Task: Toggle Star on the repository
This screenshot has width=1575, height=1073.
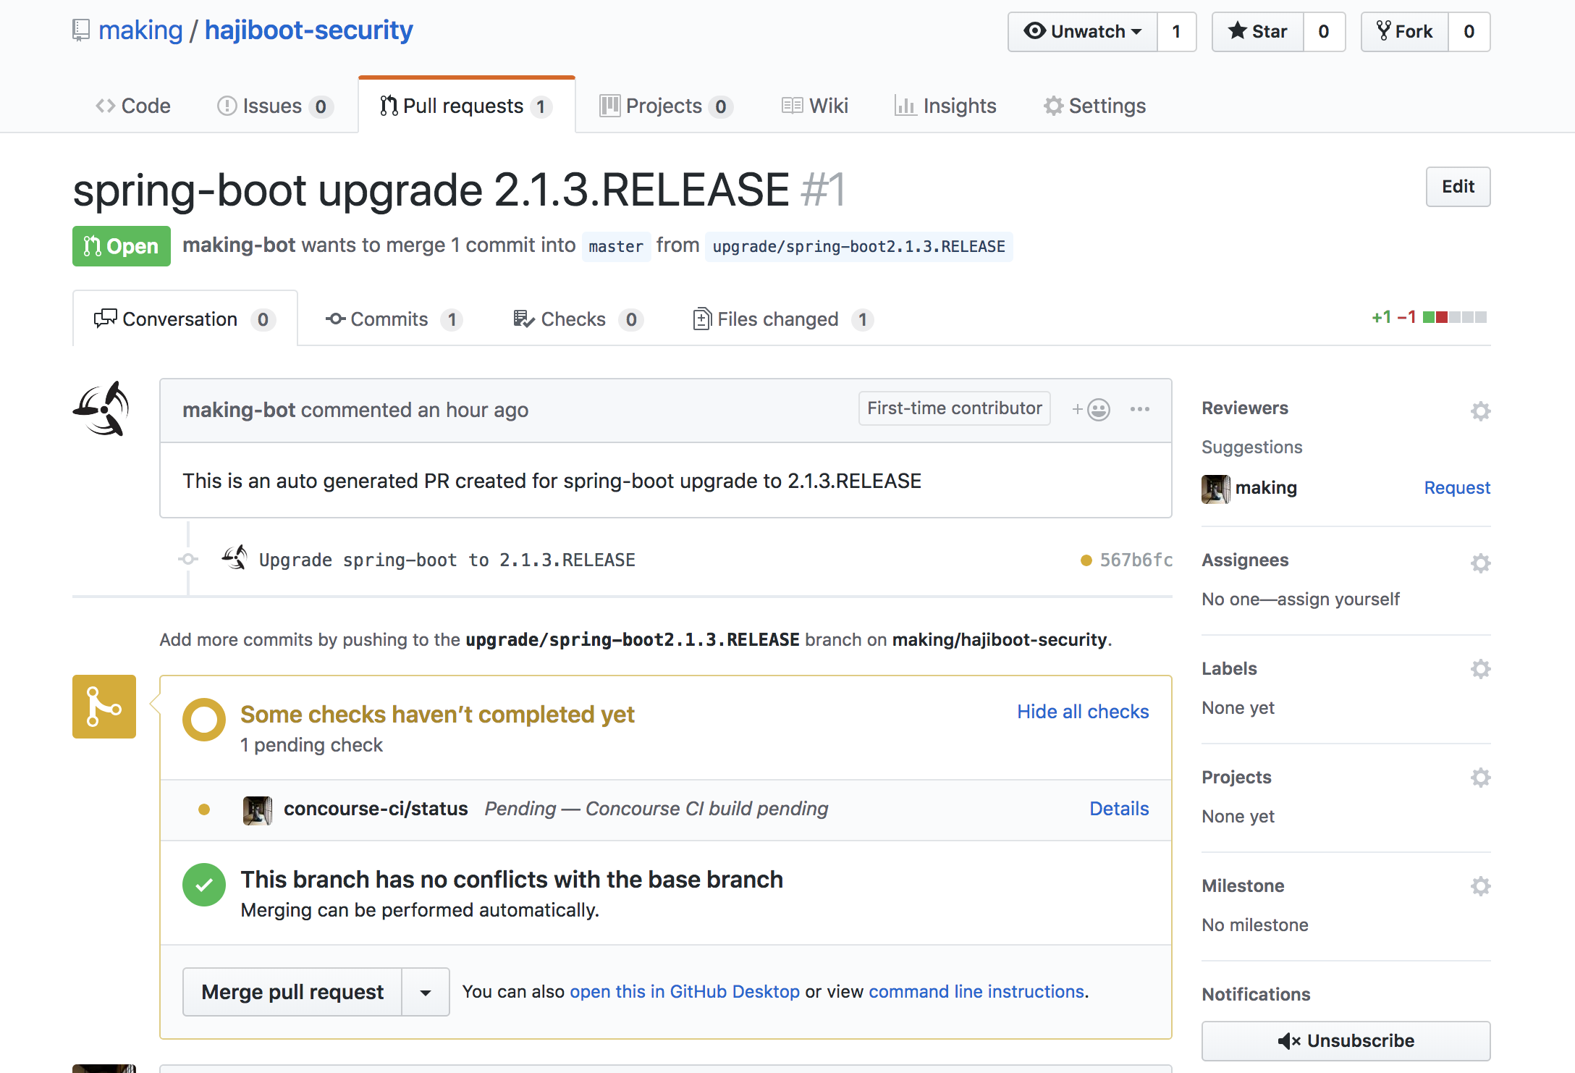Action: click(x=1258, y=32)
